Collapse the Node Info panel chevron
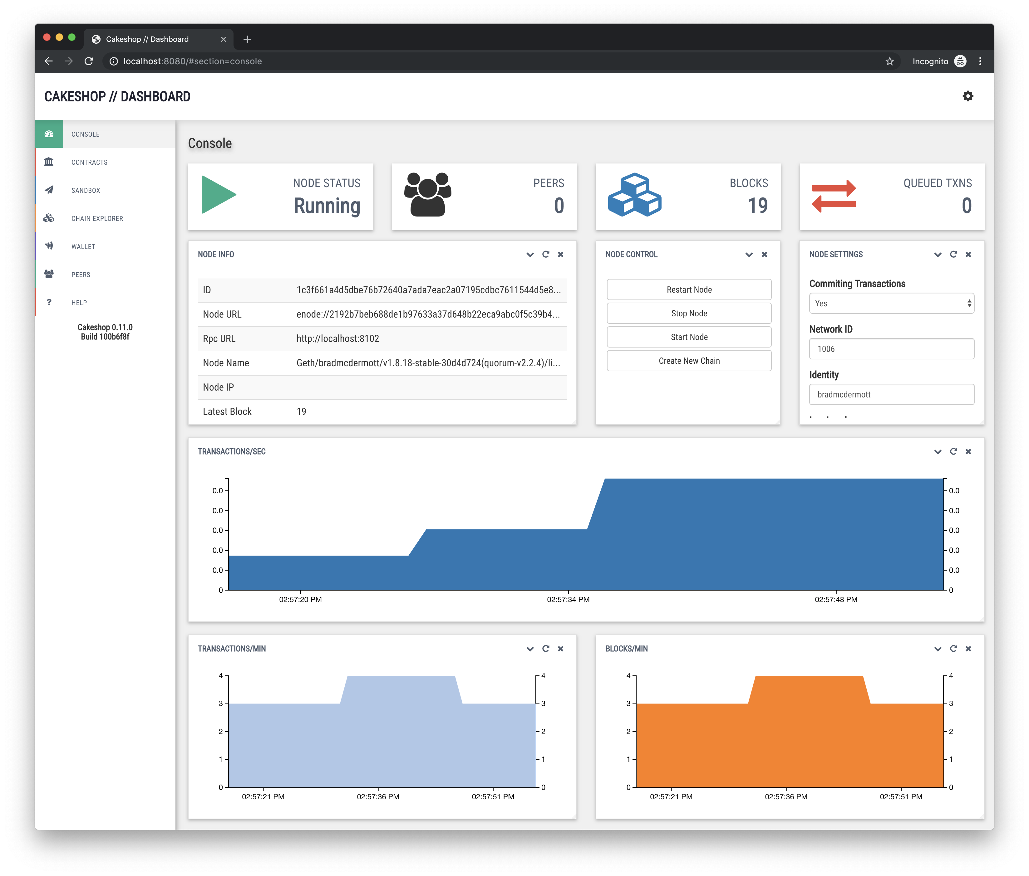The height and width of the screenshot is (876, 1029). click(530, 255)
